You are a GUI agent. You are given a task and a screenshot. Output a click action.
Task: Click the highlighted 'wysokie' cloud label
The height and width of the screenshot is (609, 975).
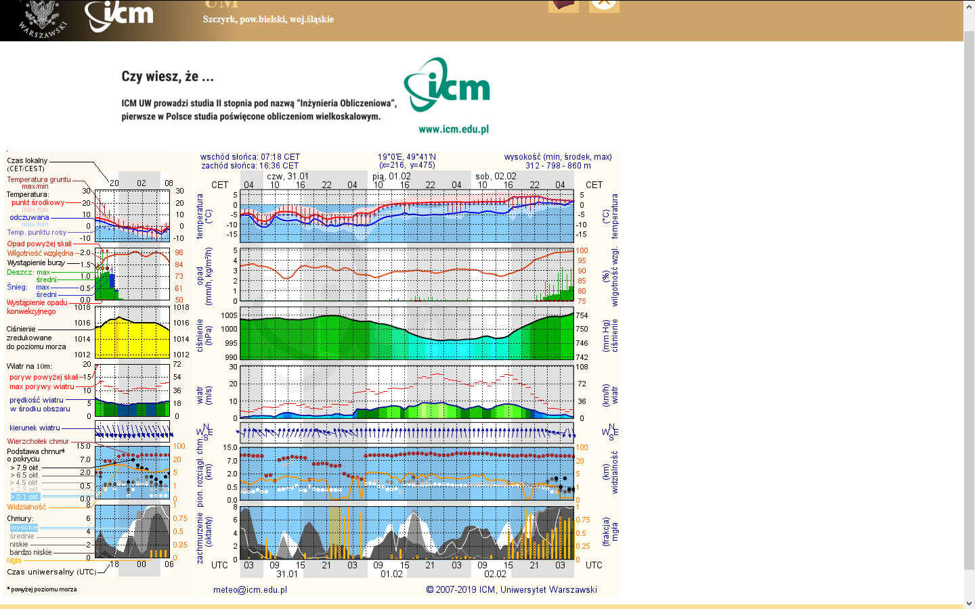point(24,528)
